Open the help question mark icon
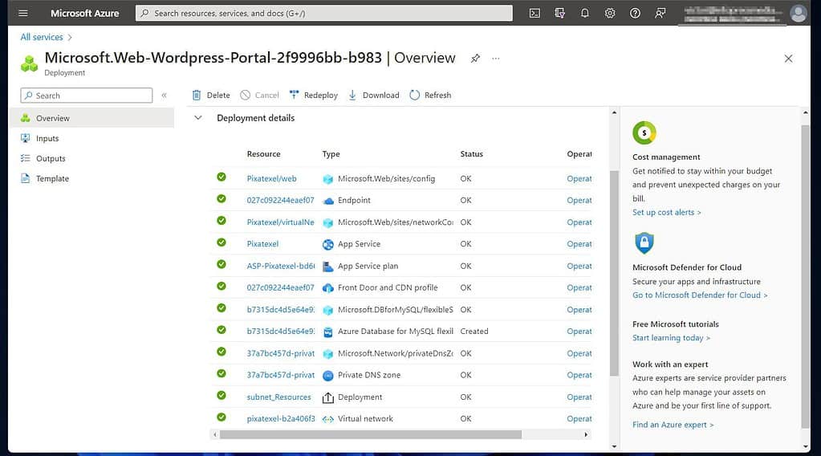This screenshot has width=821, height=456. click(x=635, y=13)
